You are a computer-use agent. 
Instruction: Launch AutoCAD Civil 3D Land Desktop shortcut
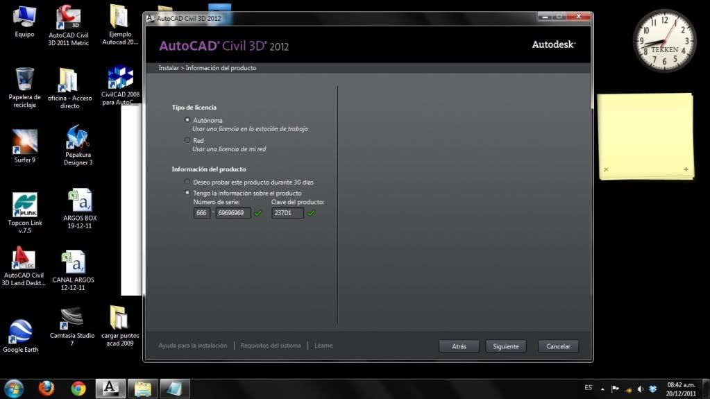point(24,266)
